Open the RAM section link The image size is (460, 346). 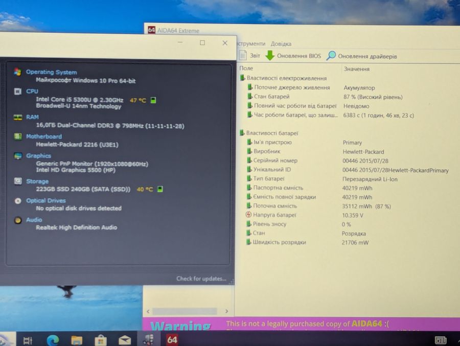[x=32, y=117]
